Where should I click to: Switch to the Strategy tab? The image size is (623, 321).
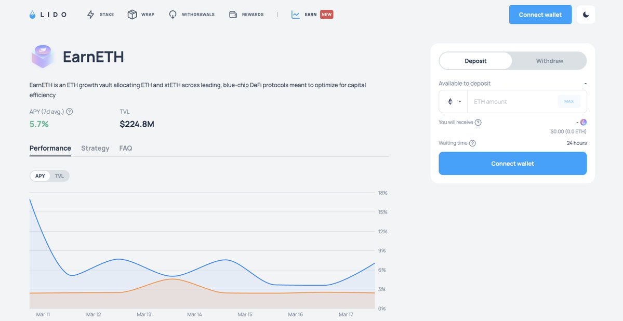pos(95,148)
